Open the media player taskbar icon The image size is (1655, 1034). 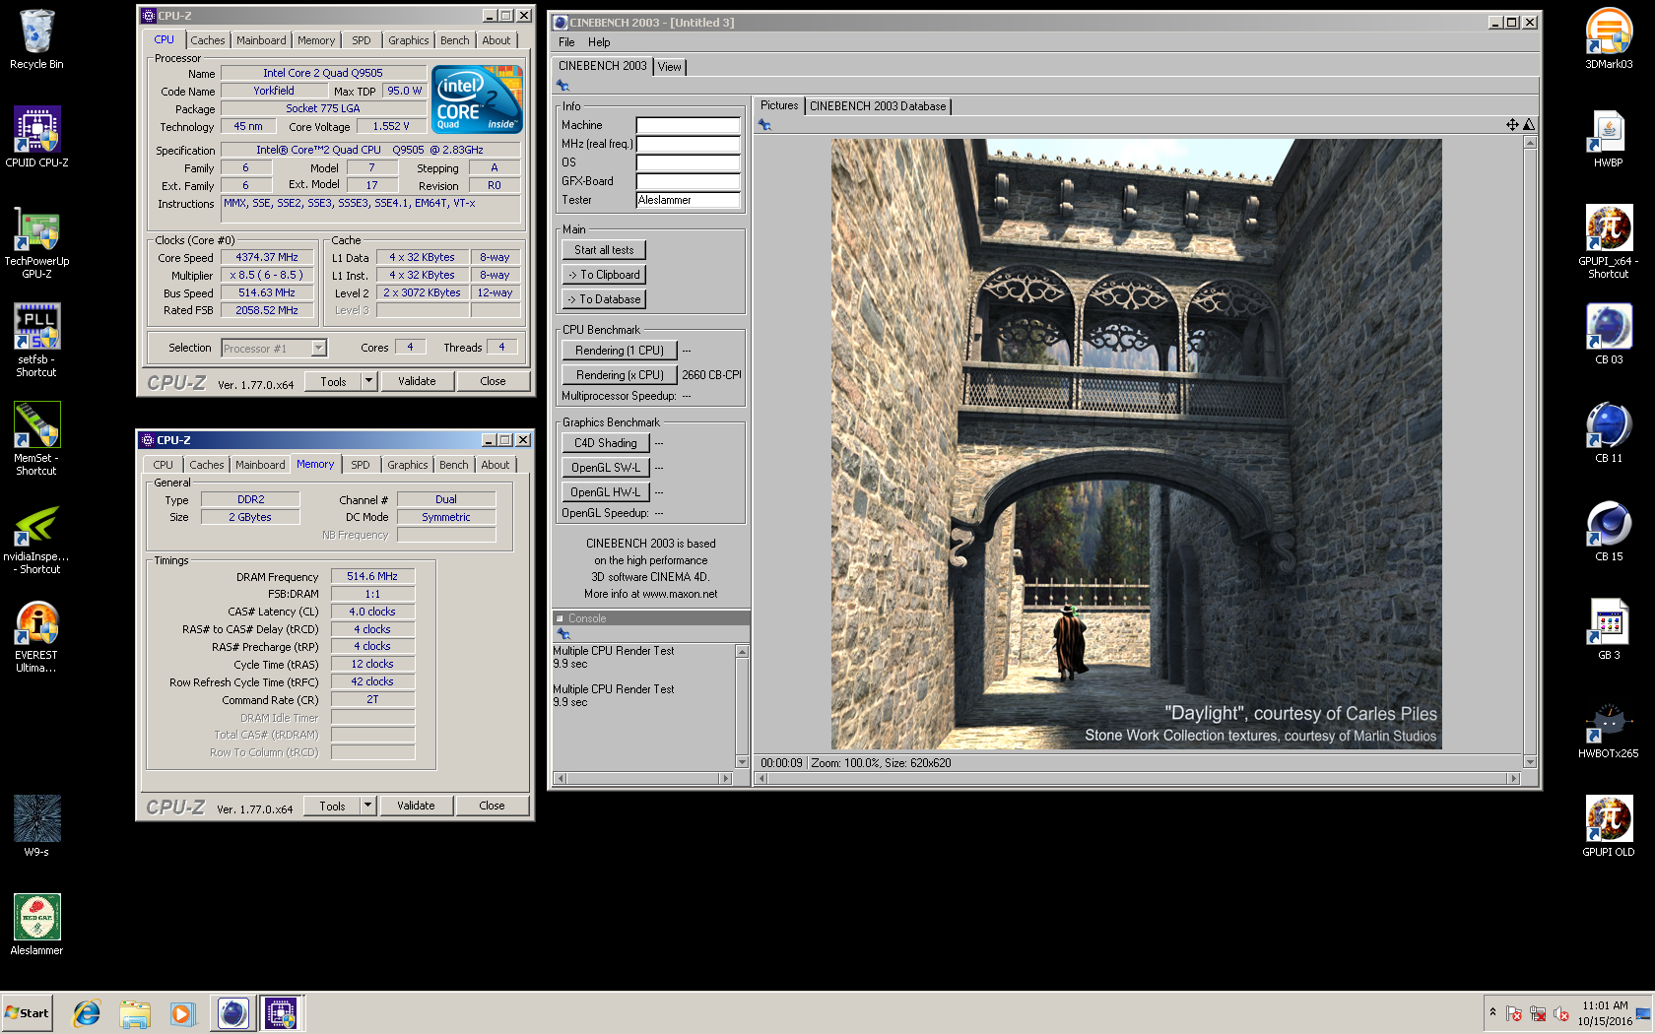coord(182,1013)
